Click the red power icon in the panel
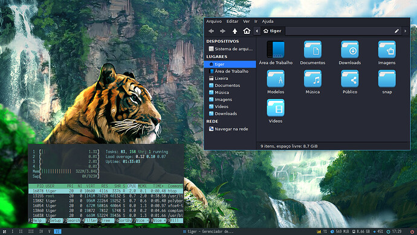This screenshot has width=417, height=235. tap(412, 231)
